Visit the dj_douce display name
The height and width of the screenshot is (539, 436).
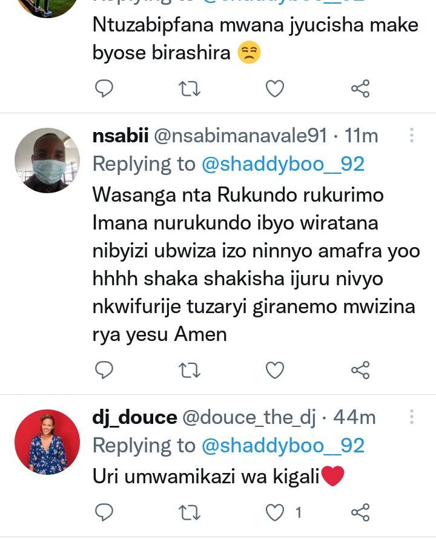(134, 417)
